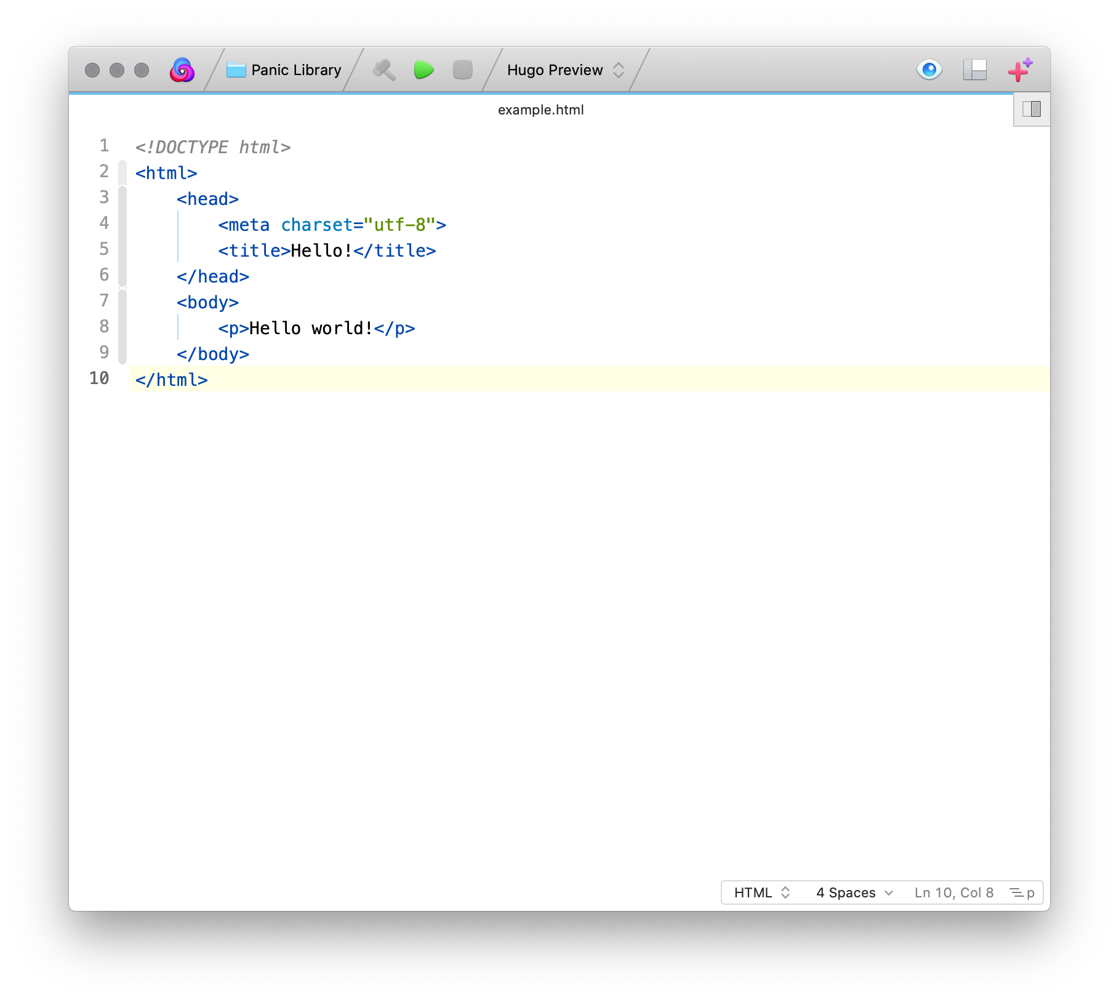Toggle the split editor button
Viewport: 1119px width, 1002px height.
(x=1032, y=110)
